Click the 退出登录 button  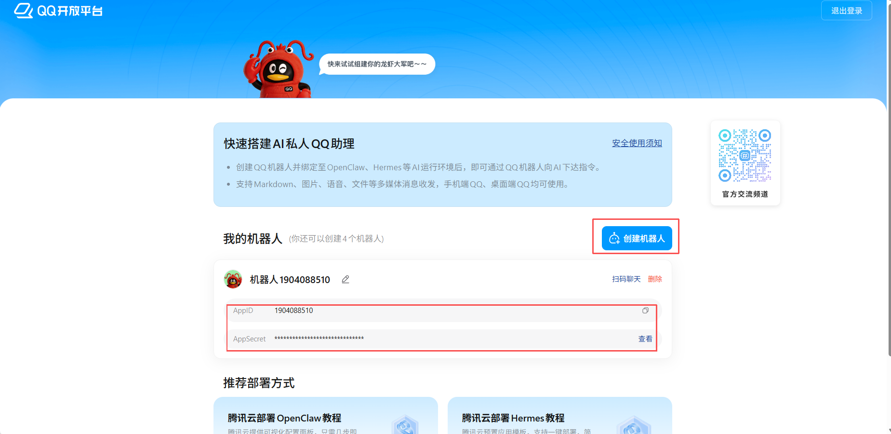(846, 11)
